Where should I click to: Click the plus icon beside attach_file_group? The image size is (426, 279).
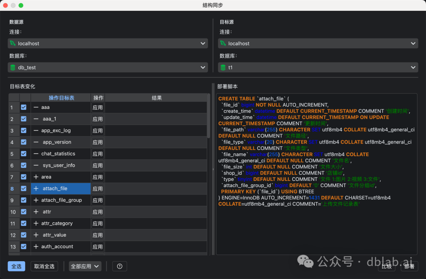(x=36, y=200)
